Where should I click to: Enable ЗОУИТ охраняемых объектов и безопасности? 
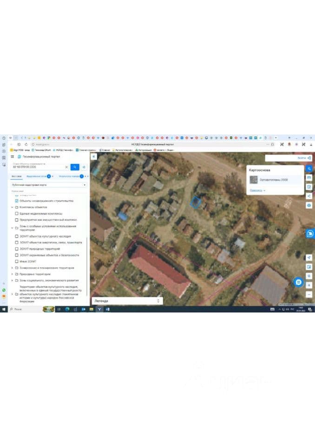[x=17, y=255]
